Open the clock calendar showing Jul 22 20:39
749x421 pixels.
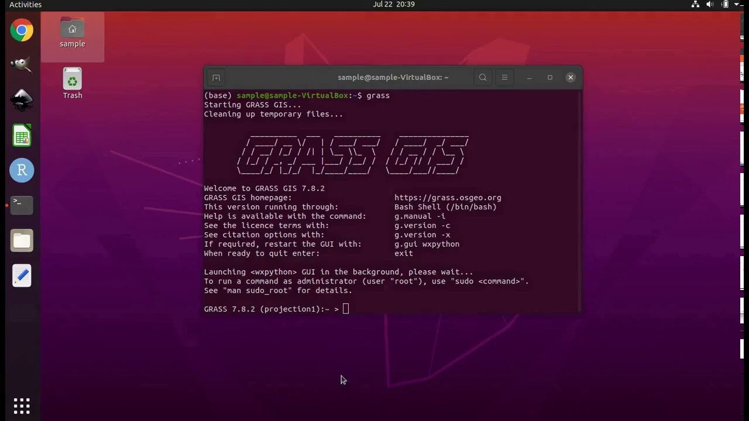[394, 5]
